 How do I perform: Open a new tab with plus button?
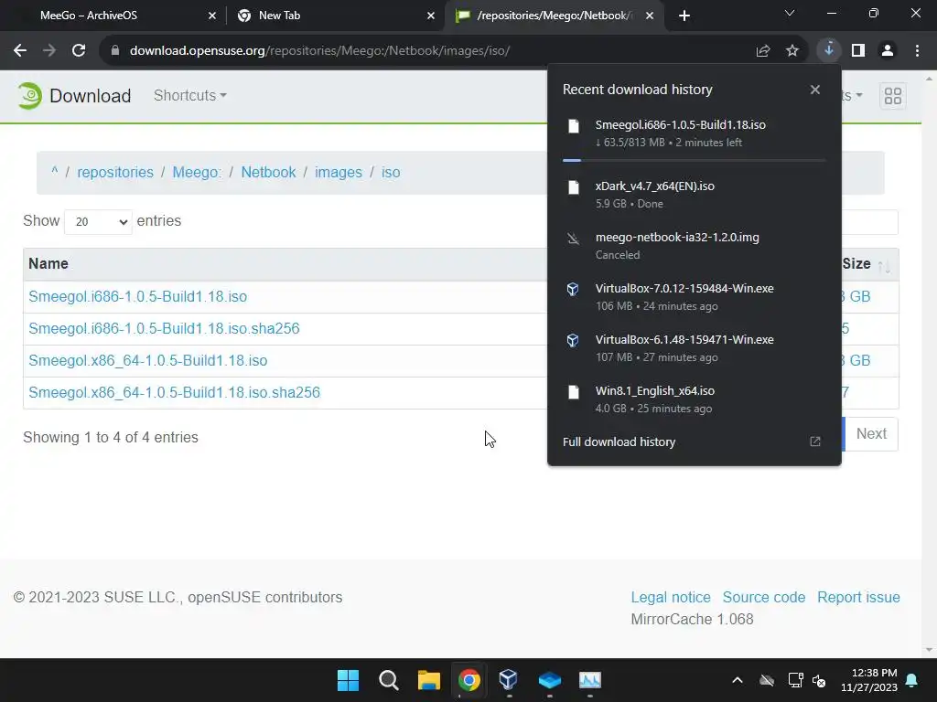[684, 16]
